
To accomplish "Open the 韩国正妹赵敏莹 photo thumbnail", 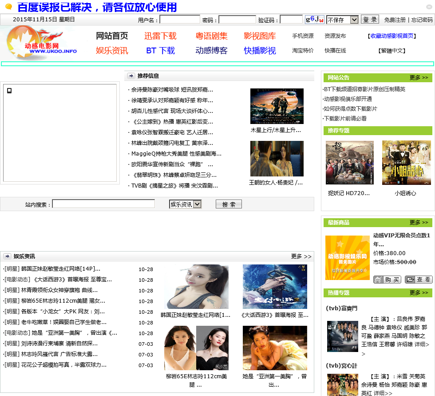I will [196, 287].
